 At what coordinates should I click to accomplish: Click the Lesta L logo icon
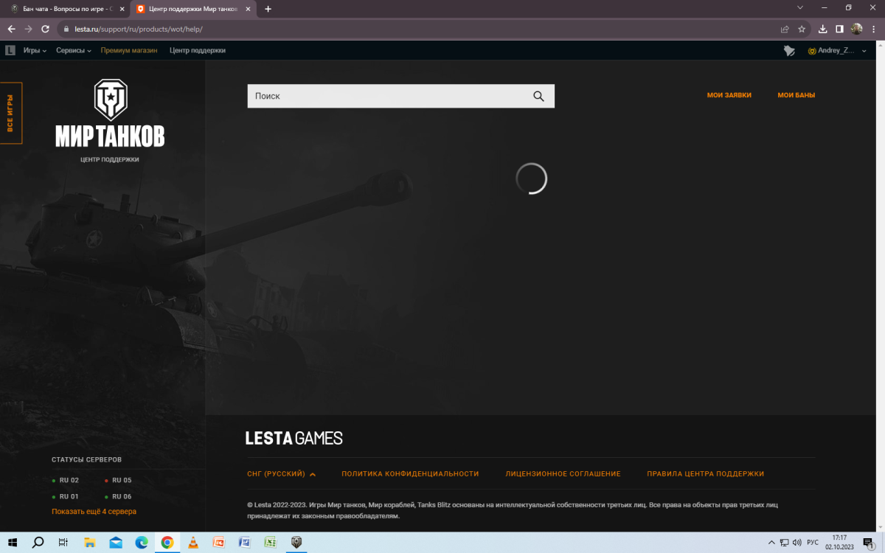pos(10,50)
